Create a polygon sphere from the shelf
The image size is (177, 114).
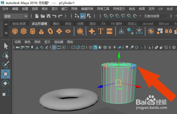pos(15,31)
